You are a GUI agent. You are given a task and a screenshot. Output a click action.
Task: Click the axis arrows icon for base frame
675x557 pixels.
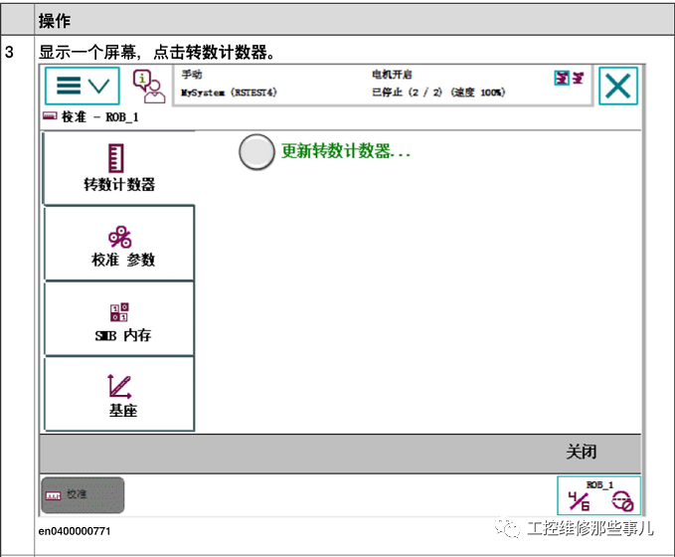click(119, 386)
